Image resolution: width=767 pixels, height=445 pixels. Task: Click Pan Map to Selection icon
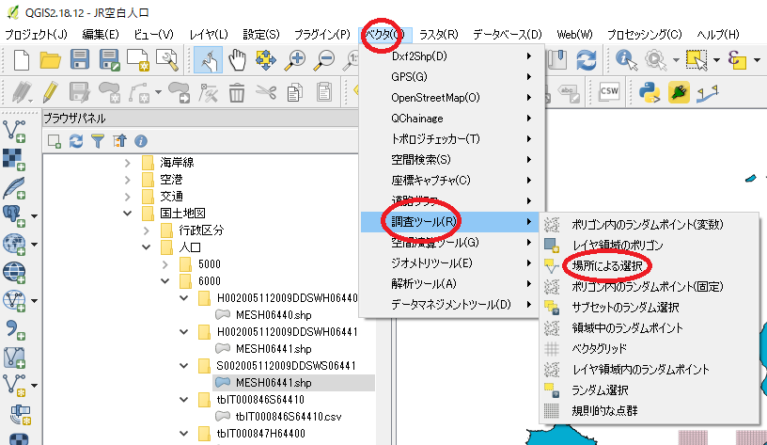266,59
